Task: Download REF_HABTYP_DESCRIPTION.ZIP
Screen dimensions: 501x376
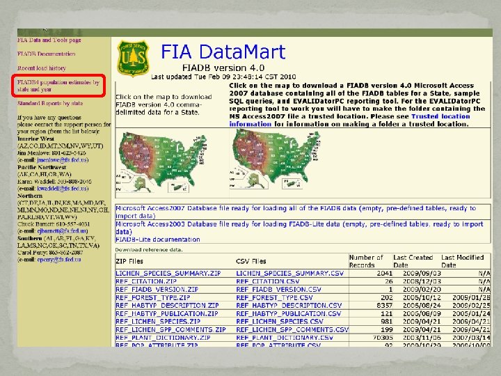Action: 167,306
